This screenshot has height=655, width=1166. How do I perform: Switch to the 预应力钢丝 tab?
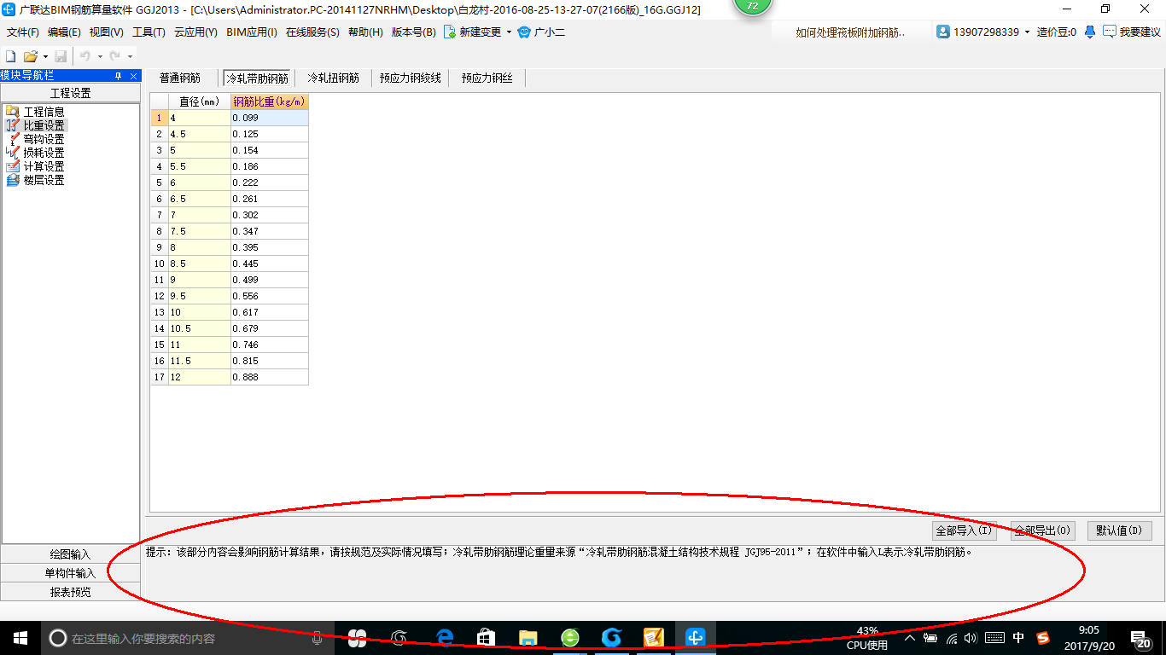[487, 78]
